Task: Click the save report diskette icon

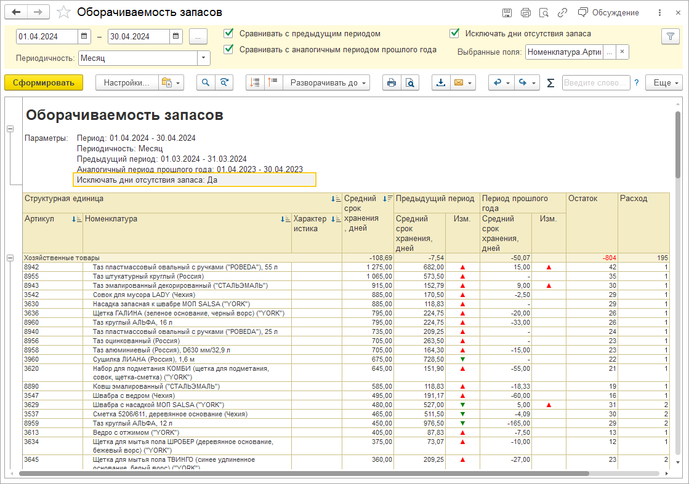Action: tap(507, 12)
